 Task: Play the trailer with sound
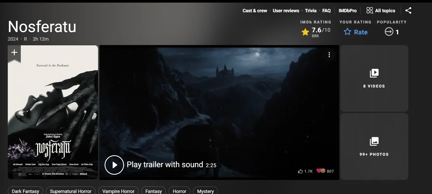114,165
